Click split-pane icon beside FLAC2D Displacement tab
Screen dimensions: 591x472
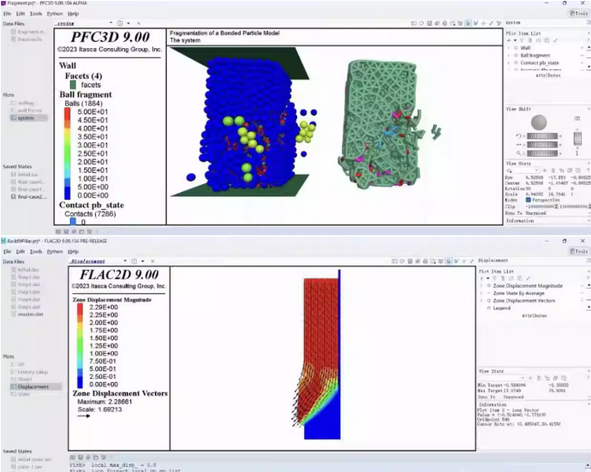134,261
